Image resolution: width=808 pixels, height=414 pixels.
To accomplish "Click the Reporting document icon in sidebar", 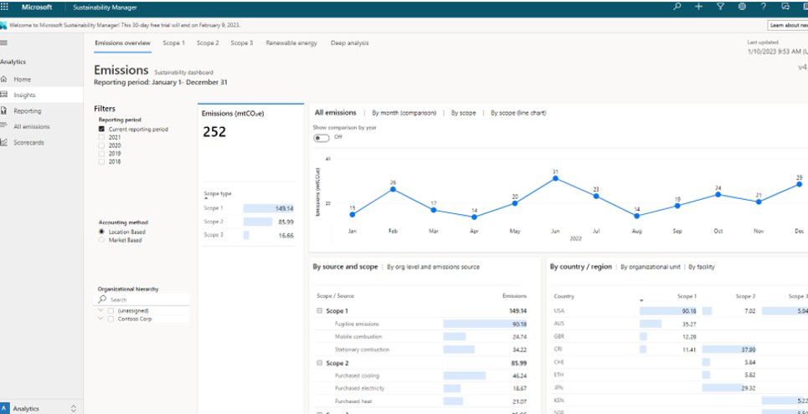I will [x=4, y=111].
